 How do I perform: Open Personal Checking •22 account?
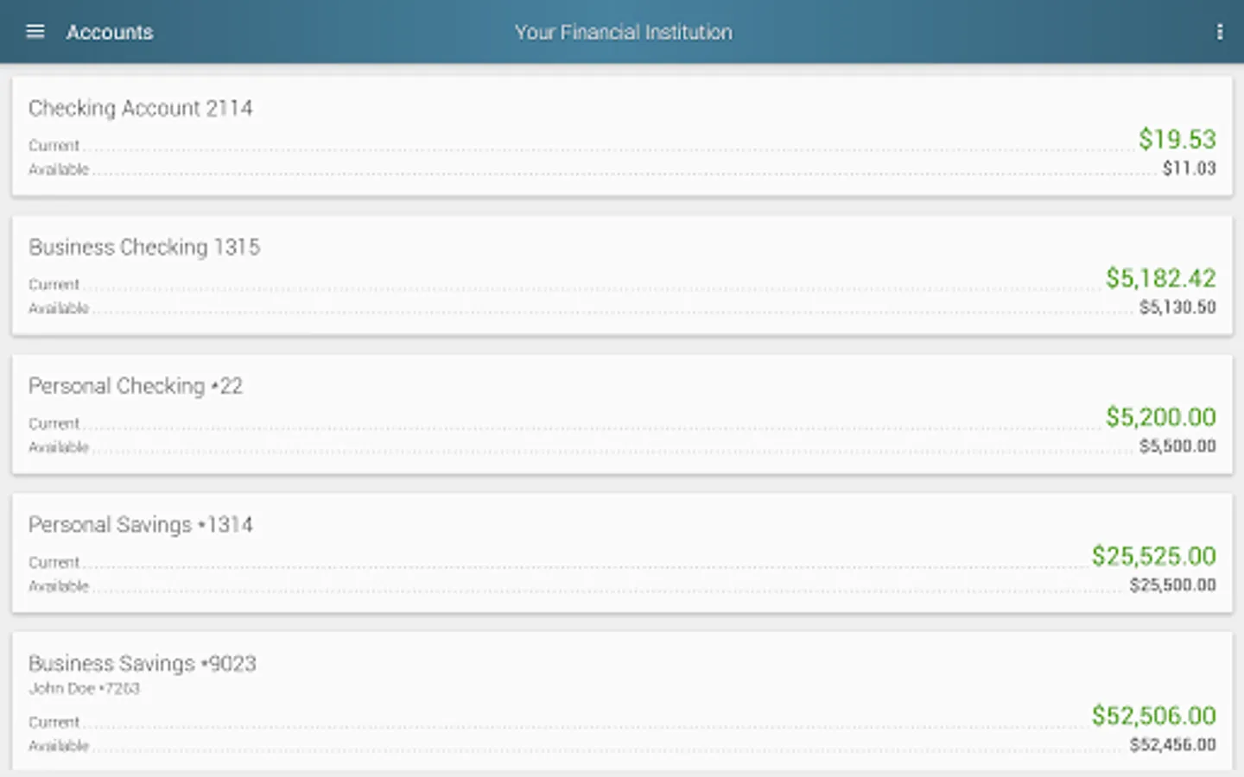(x=136, y=386)
